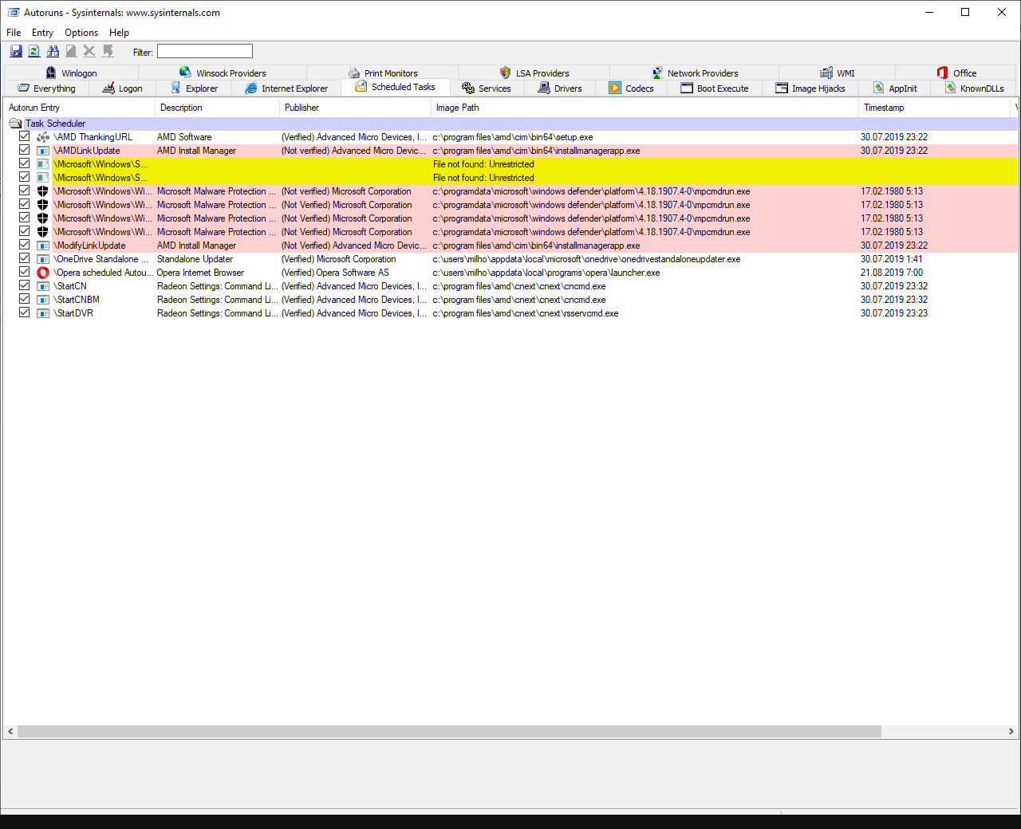Image resolution: width=1021 pixels, height=829 pixels.
Task: Click the Task Scheduler folder icon
Action: 15,124
